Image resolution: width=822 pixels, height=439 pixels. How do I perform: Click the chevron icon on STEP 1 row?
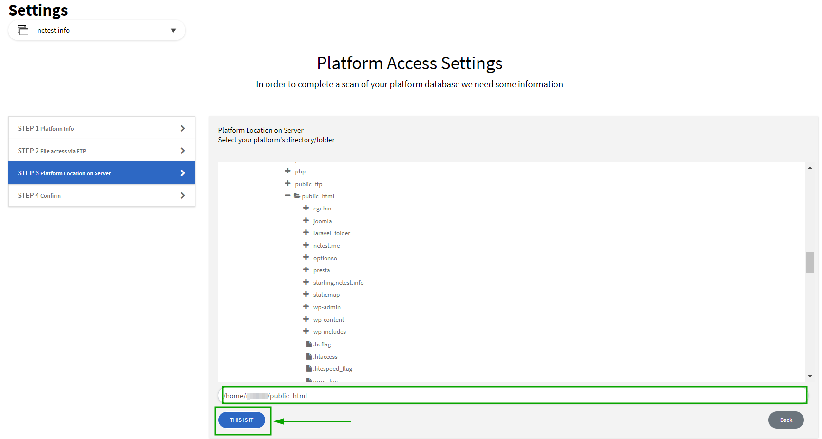pyautogui.click(x=183, y=128)
